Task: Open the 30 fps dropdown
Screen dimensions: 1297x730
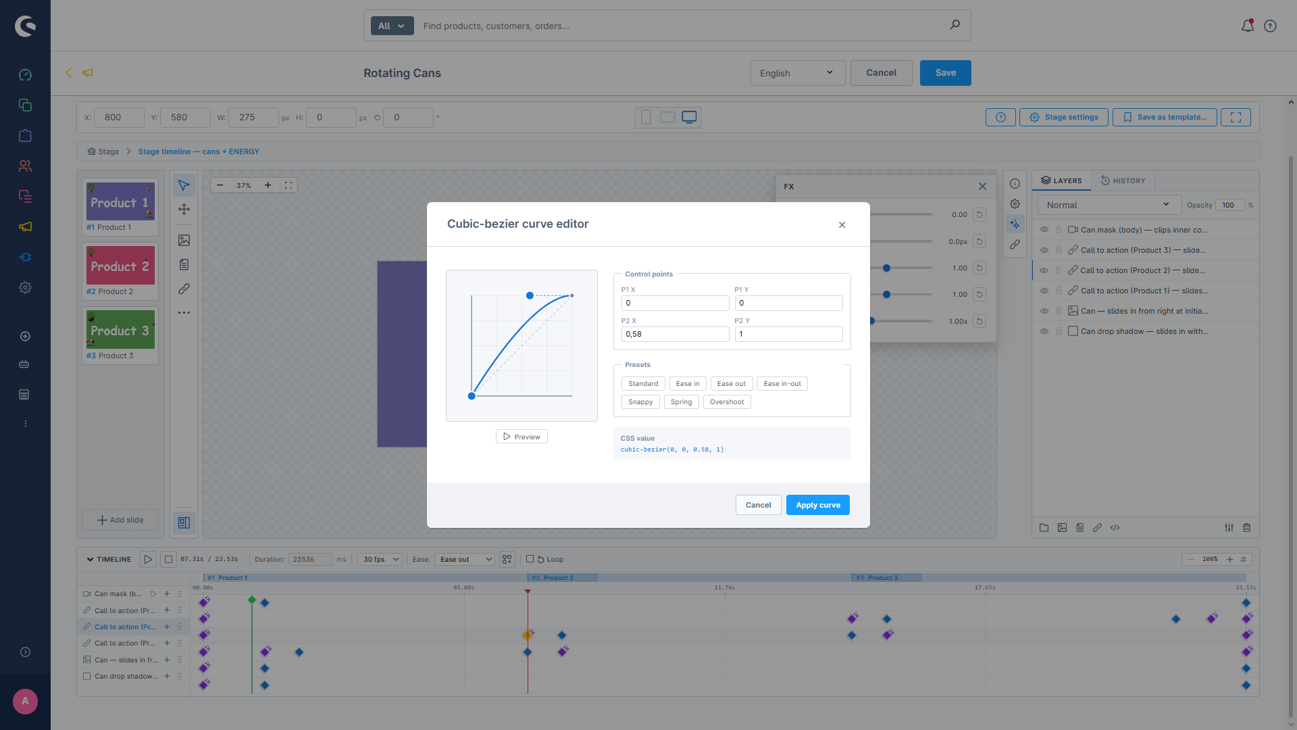Action: (380, 560)
